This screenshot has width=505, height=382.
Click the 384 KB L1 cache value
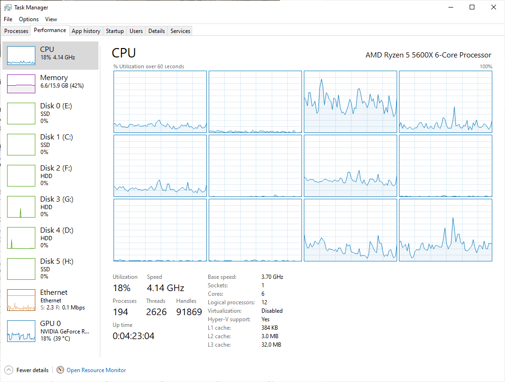[x=269, y=328]
